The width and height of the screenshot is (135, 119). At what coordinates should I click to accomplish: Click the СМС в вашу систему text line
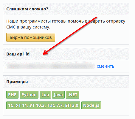(x=28, y=27)
